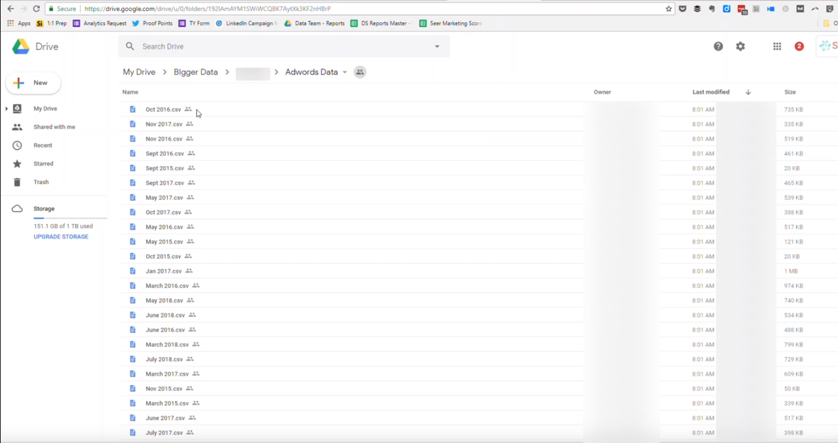Open the Adwords Data folder dropdown
Screen dimensions: 838x443
(345, 72)
